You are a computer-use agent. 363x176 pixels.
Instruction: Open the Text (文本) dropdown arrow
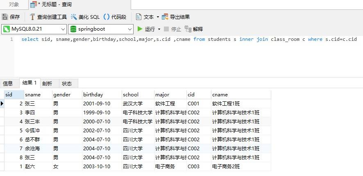(158, 17)
